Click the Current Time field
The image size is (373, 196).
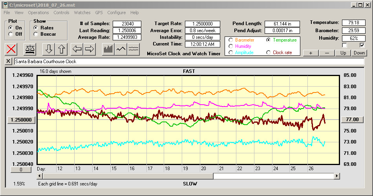click(203, 44)
